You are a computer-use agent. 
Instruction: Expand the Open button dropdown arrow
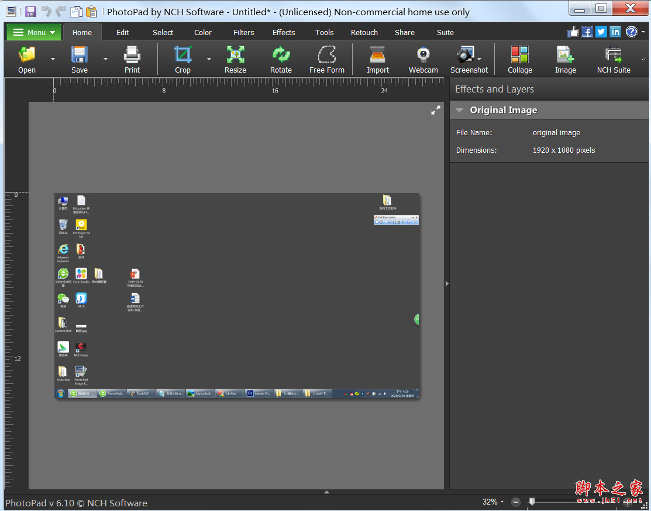click(x=53, y=59)
